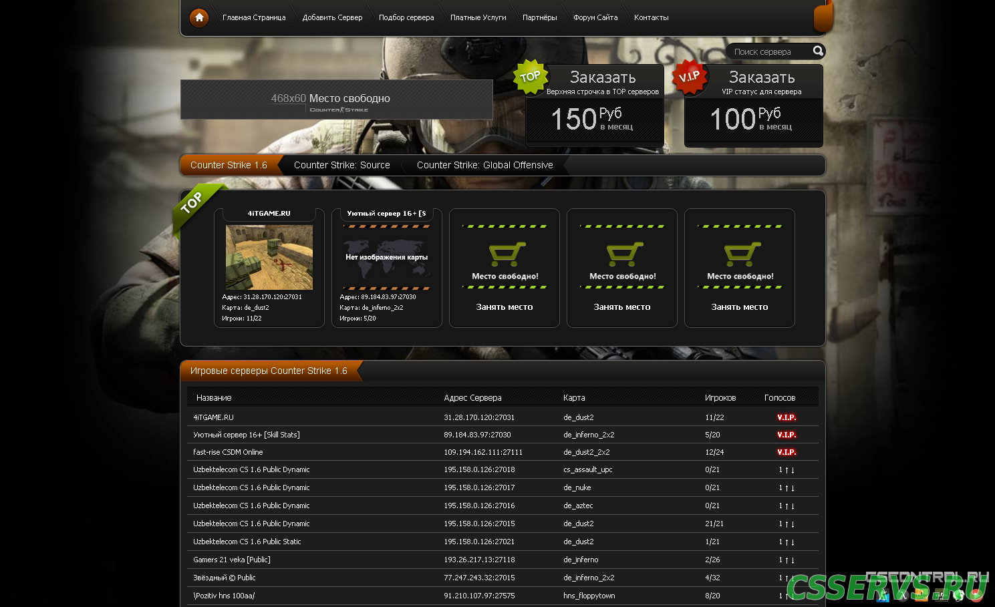Click the 4iTGAME.RU title in the TOP card
This screenshot has height=607, width=995.
coord(269,214)
